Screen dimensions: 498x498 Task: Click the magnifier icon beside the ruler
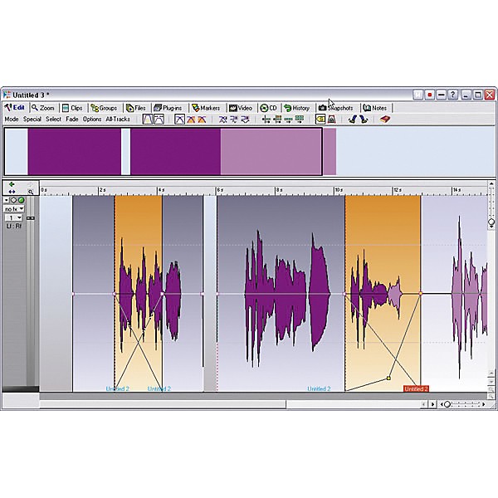(31, 192)
